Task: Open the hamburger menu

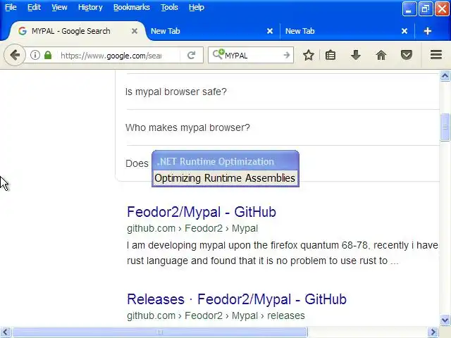Action: [x=436, y=55]
